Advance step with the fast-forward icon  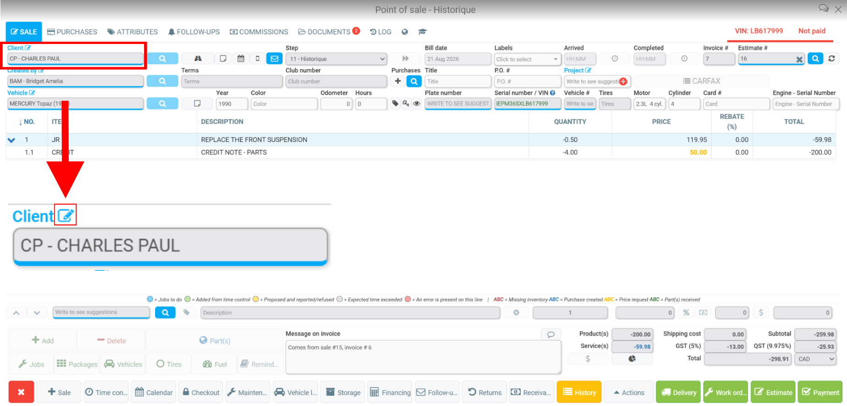pos(406,59)
